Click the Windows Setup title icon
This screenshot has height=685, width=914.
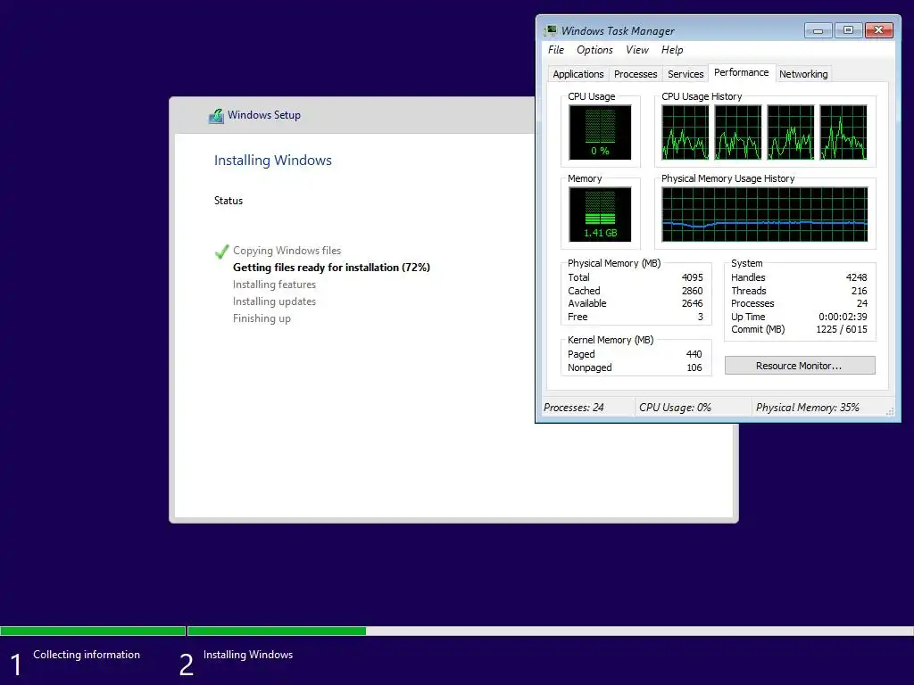(216, 115)
